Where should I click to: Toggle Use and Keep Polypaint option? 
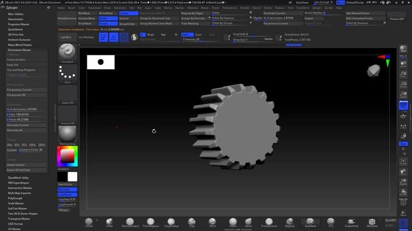[26, 70]
